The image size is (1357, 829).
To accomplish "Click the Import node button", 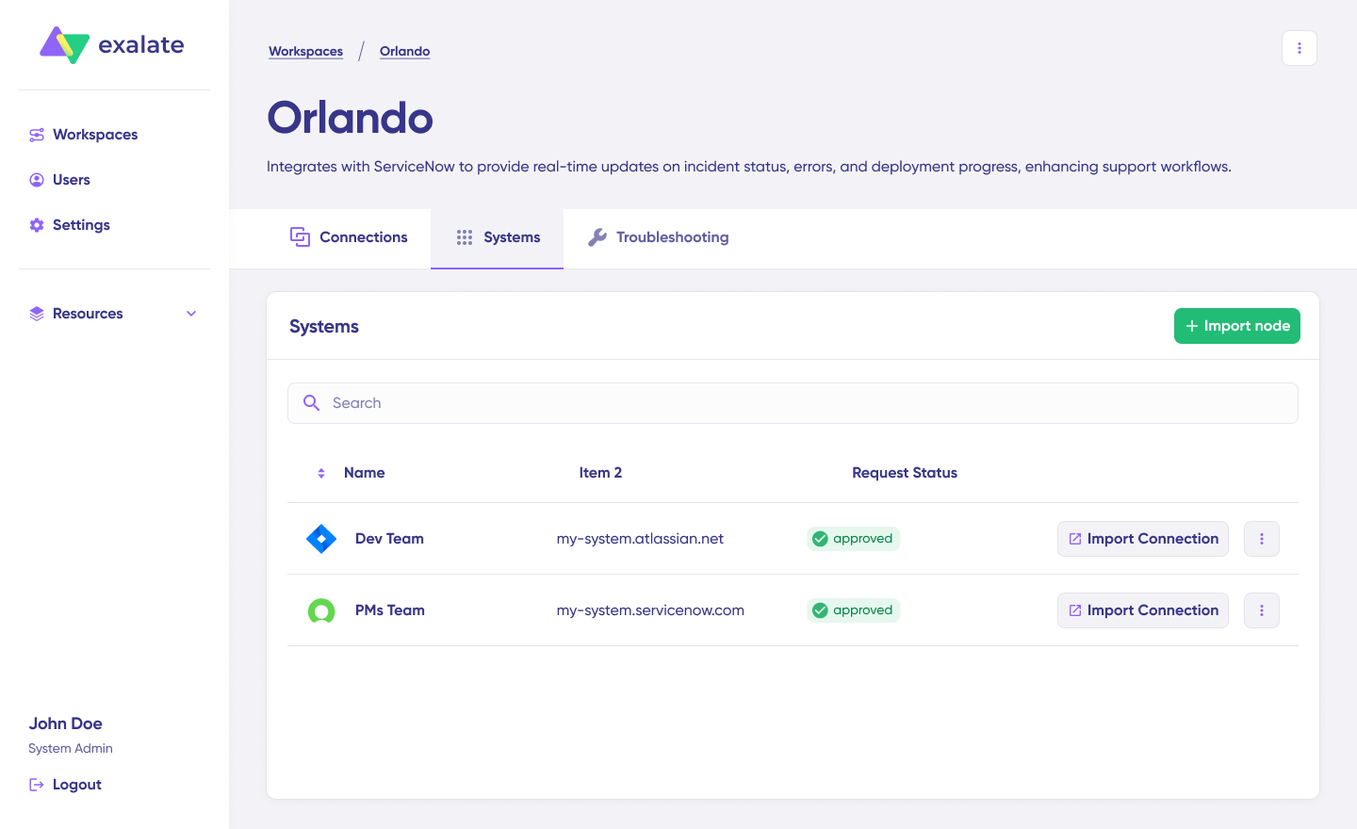I will [1236, 325].
